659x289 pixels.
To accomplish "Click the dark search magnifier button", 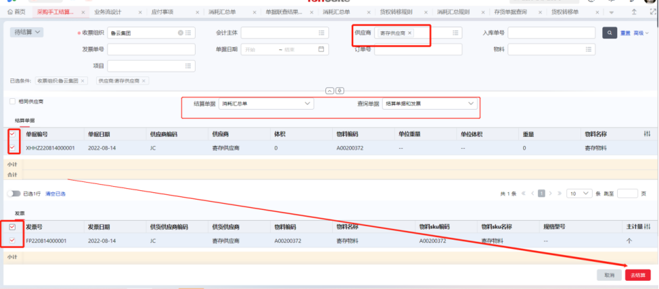I will point(610,32).
